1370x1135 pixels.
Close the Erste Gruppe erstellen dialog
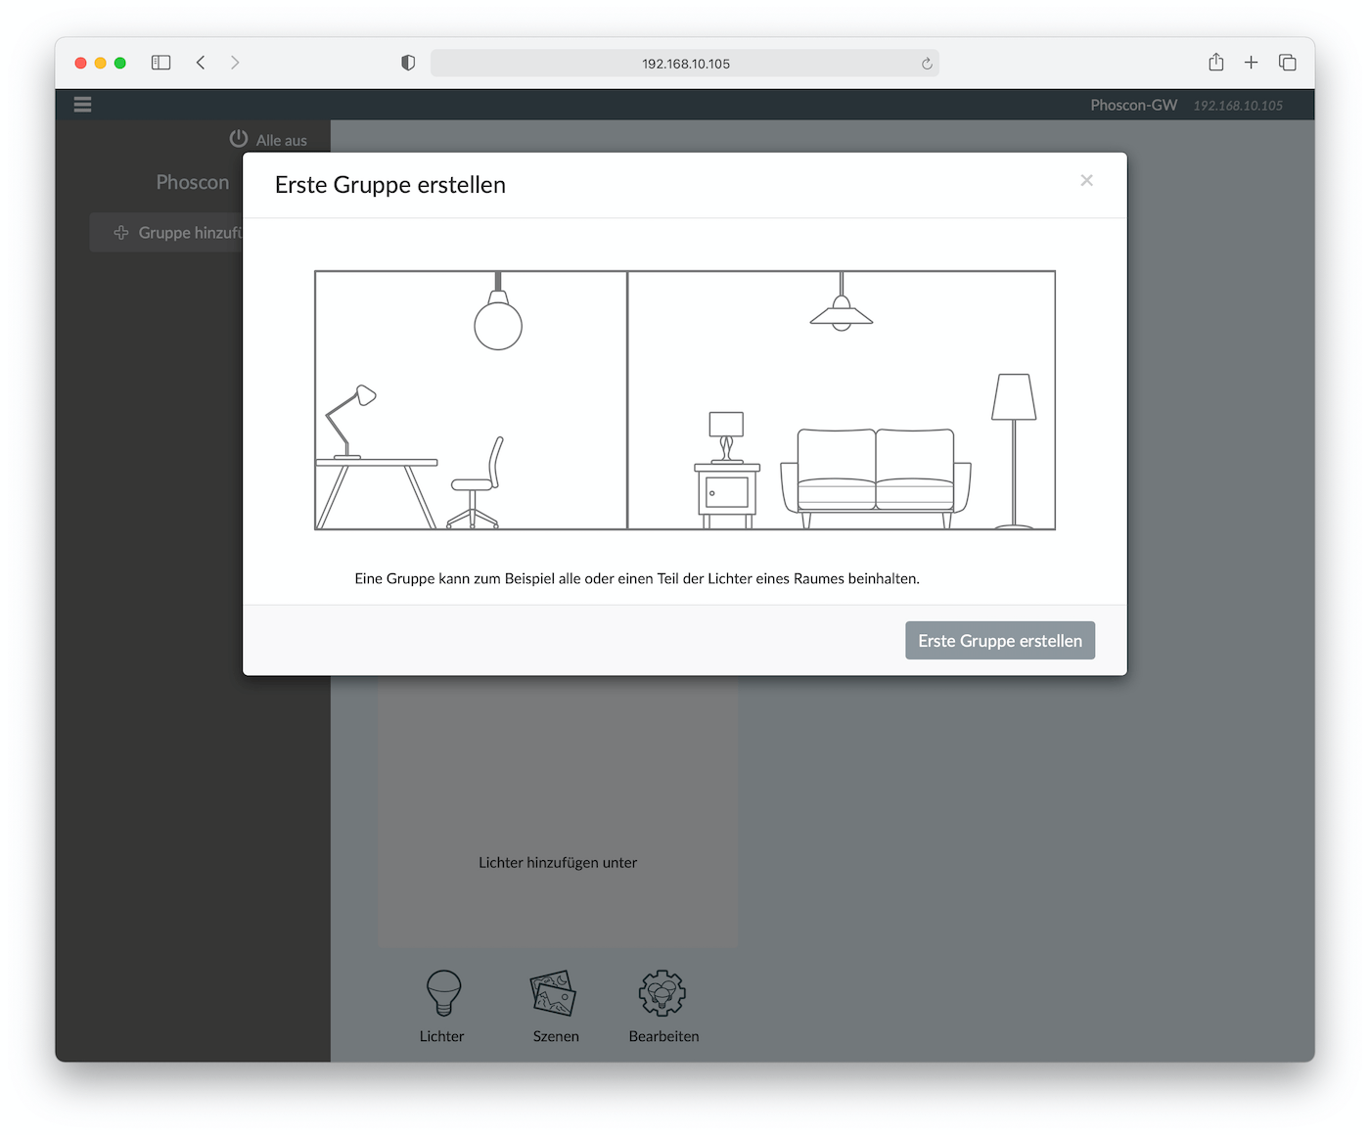[x=1086, y=181]
